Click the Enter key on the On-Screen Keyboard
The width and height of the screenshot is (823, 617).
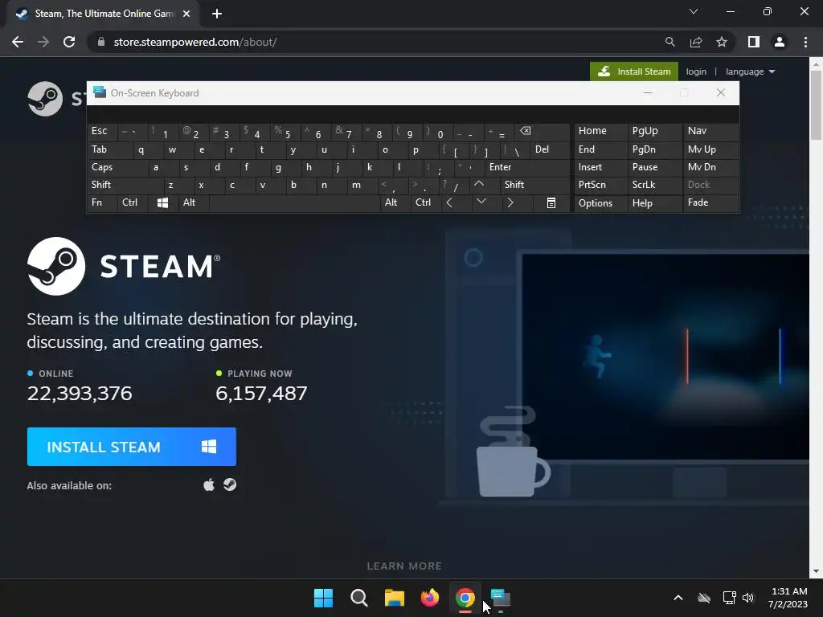coord(527,167)
